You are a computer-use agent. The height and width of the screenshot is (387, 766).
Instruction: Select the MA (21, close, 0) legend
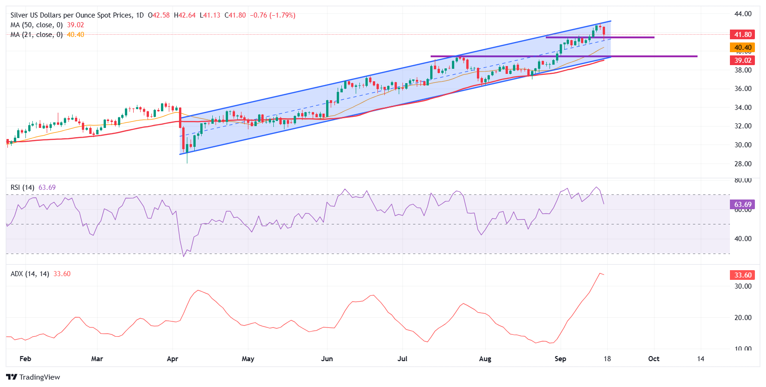[x=37, y=35]
